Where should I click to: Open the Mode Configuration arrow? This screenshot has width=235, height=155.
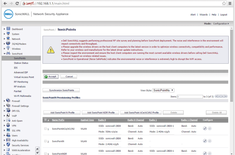click(228, 24)
